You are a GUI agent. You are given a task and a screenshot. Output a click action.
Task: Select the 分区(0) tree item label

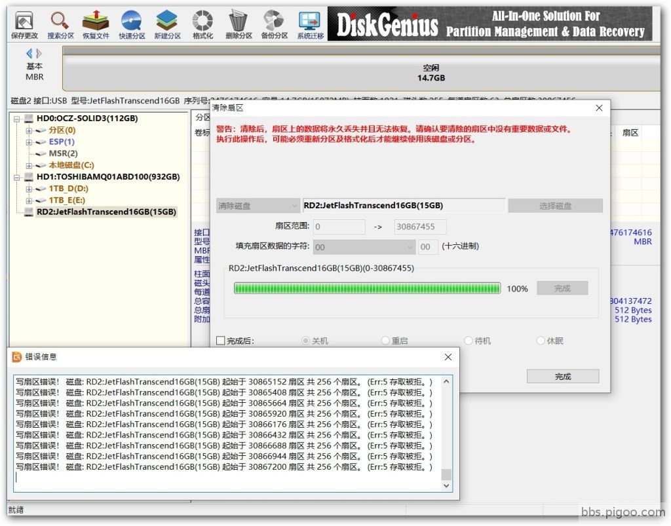coord(62,130)
